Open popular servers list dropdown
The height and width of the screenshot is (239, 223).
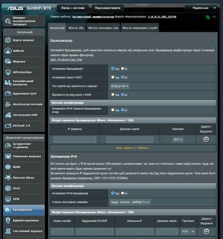[130, 202]
